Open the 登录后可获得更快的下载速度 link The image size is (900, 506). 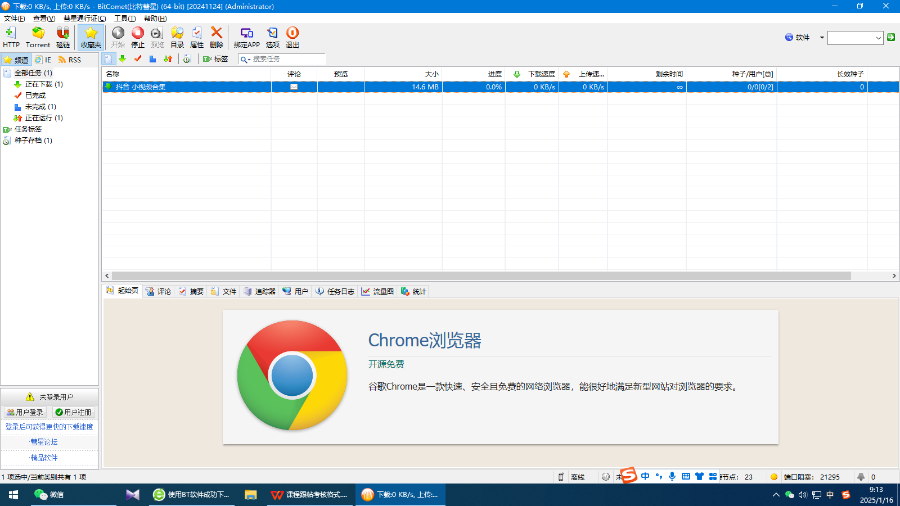[x=49, y=427]
